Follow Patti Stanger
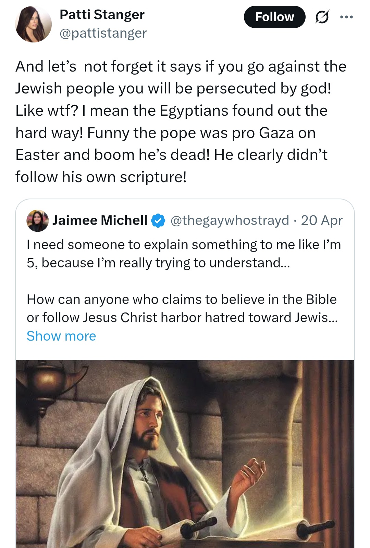 coord(274,17)
